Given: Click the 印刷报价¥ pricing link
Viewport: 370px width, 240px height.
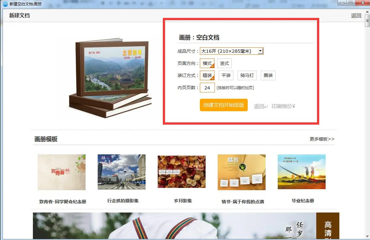Looking at the screenshot, I should (x=283, y=106).
